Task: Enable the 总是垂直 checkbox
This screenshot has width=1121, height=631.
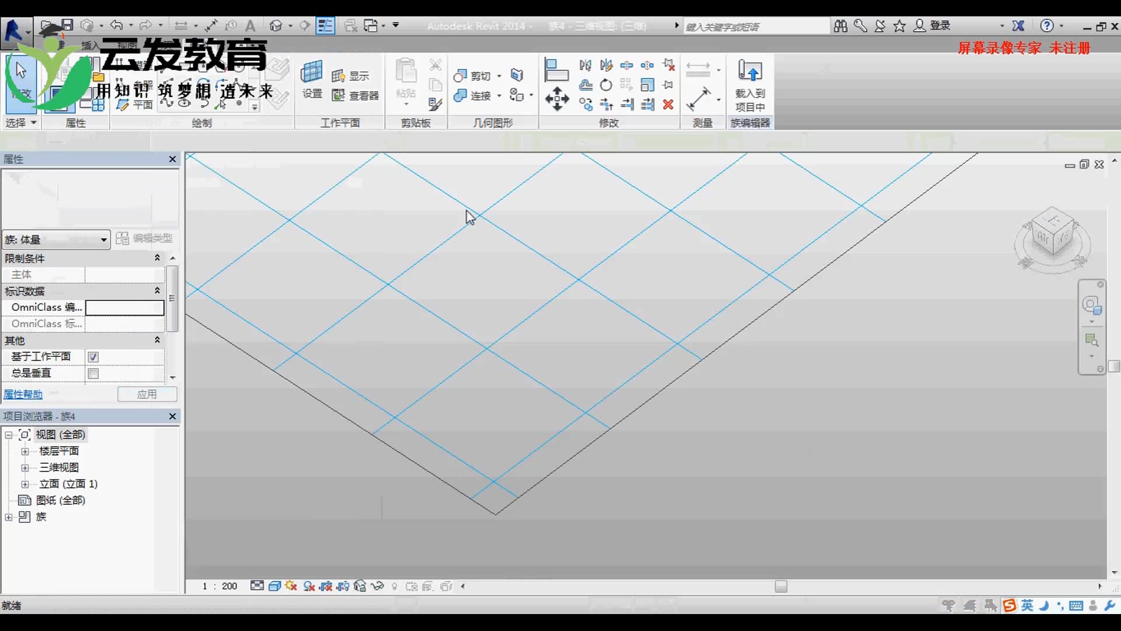Action: tap(93, 373)
